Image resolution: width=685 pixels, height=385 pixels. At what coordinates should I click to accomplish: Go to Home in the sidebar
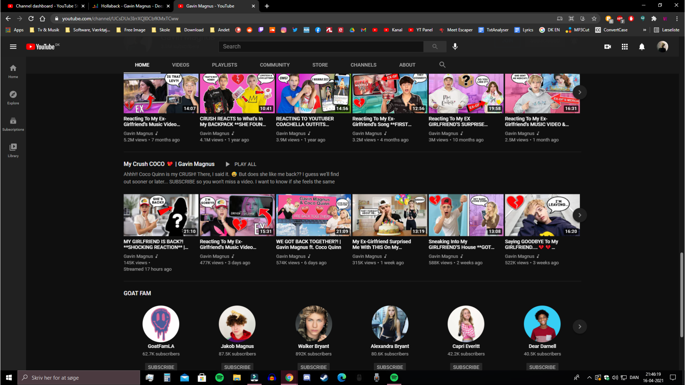(x=13, y=71)
